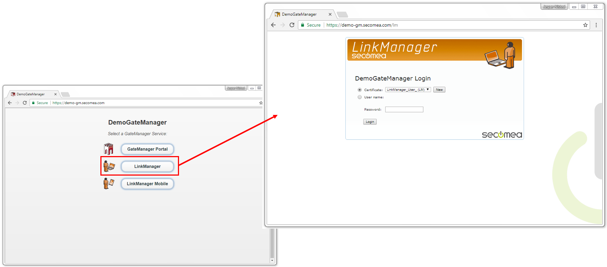607x267 pixels.
Task: Open the LinkManager Mobile button
Action: tap(147, 184)
